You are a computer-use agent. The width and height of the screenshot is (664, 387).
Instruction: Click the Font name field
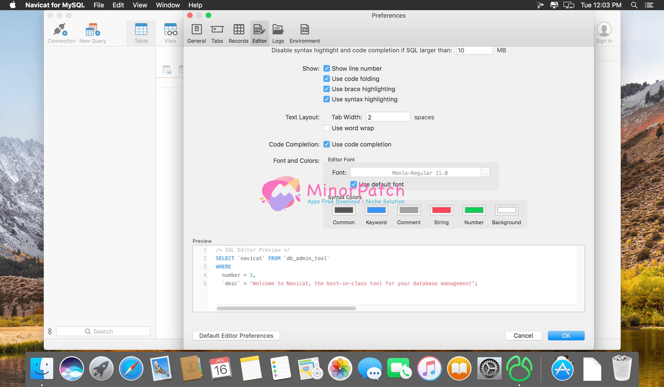pyautogui.click(x=416, y=173)
